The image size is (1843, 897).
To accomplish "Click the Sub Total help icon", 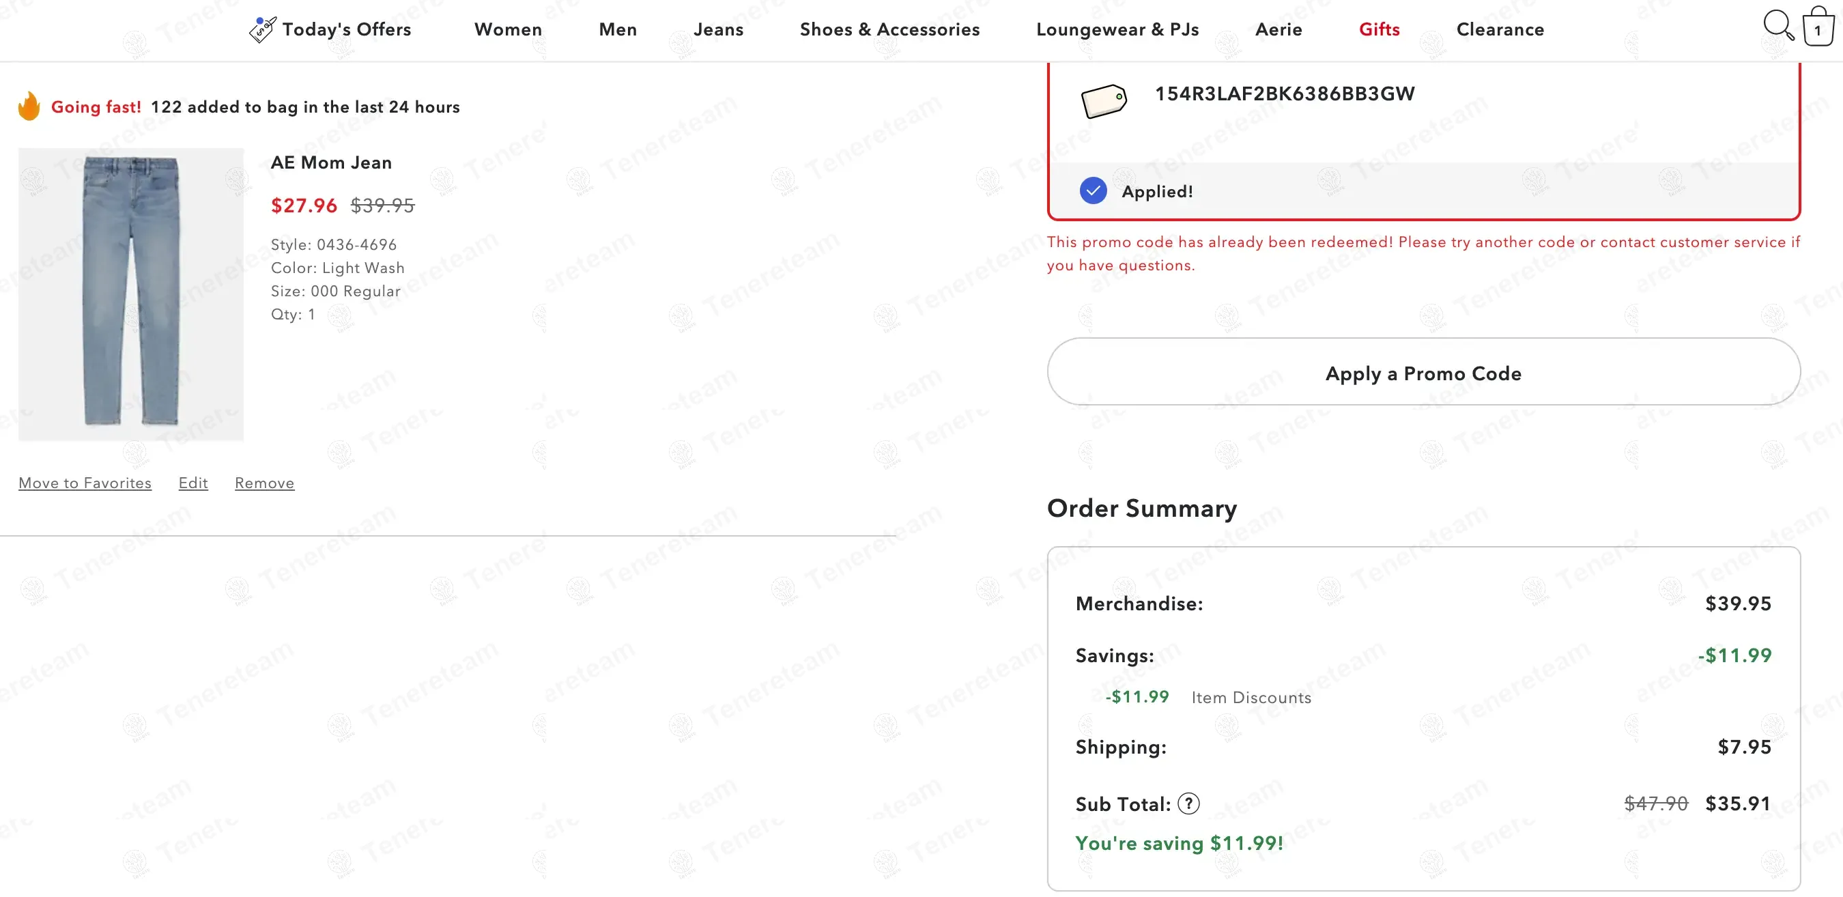I will 1188,803.
